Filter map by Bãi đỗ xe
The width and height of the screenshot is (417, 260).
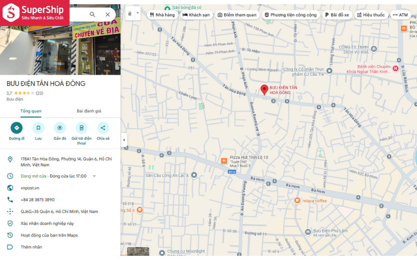click(x=337, y=15)
